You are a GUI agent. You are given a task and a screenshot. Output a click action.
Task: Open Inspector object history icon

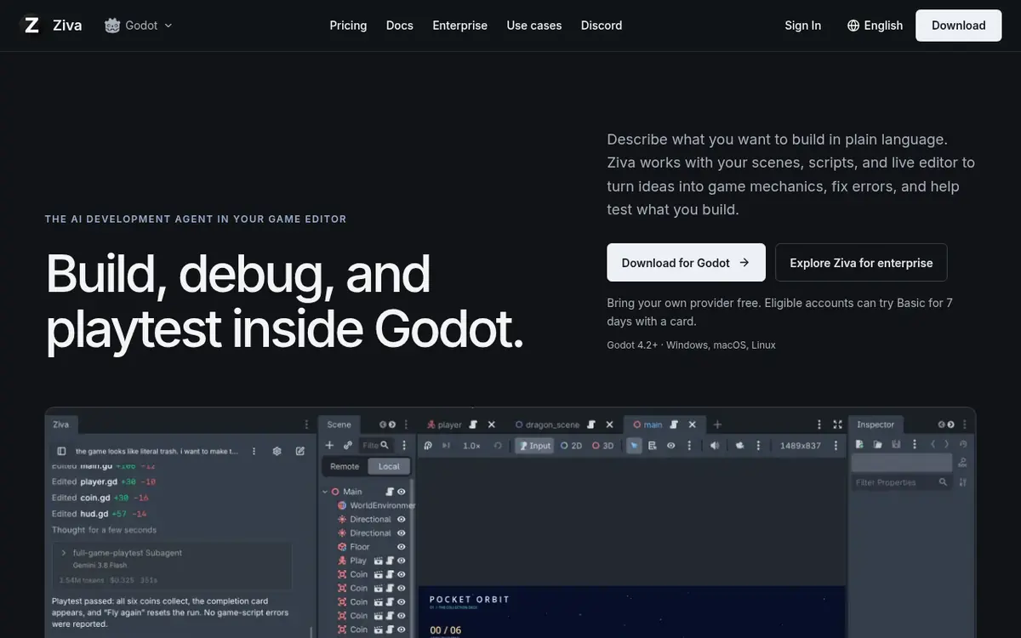tap(963, 444)
